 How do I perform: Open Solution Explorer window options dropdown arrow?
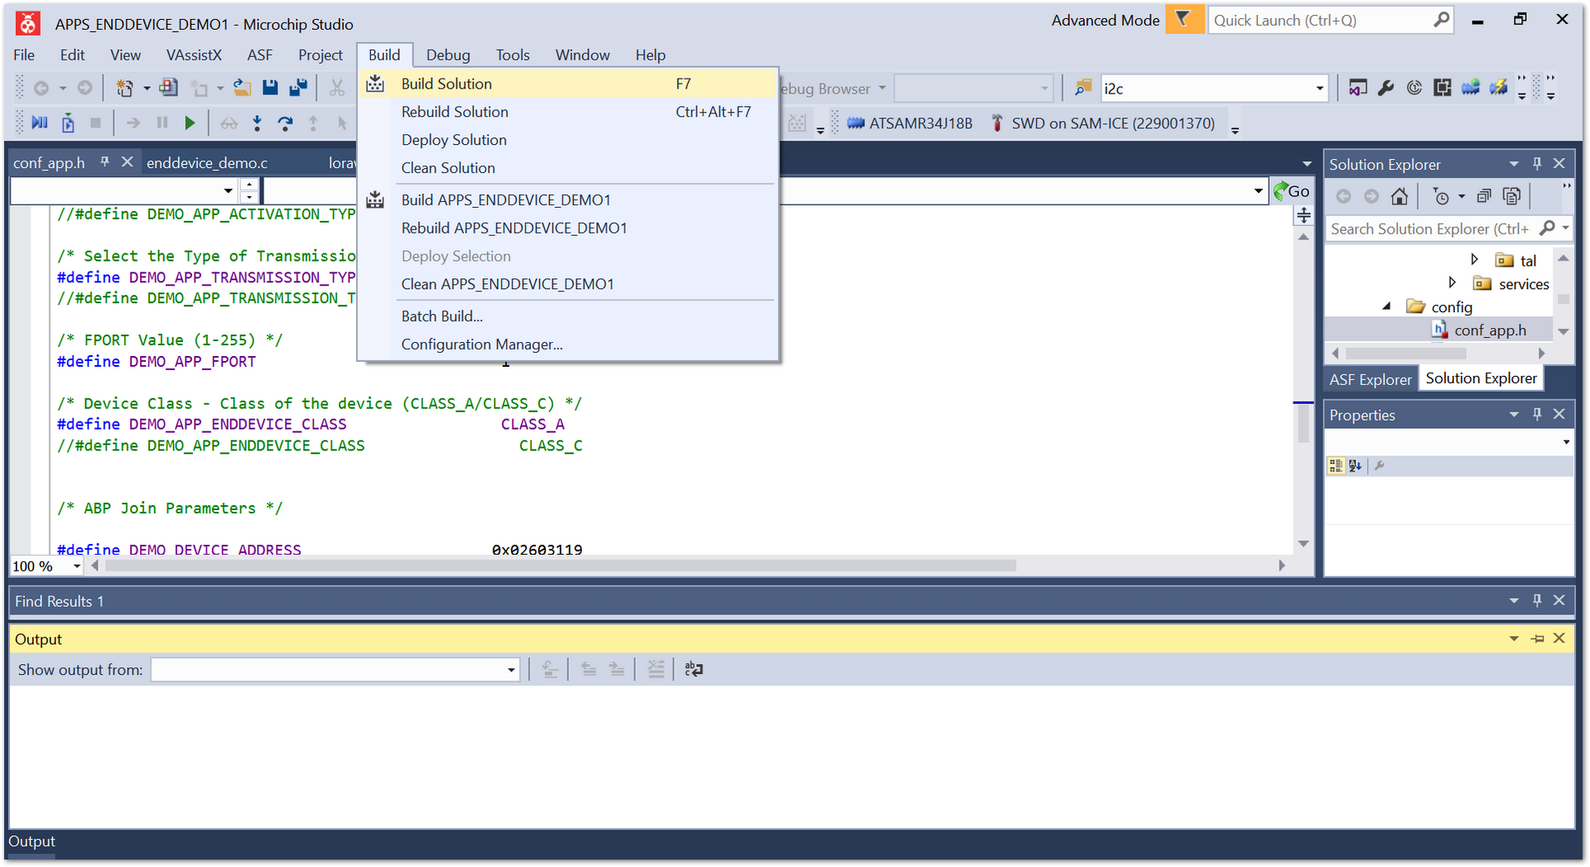(1514, 164)
